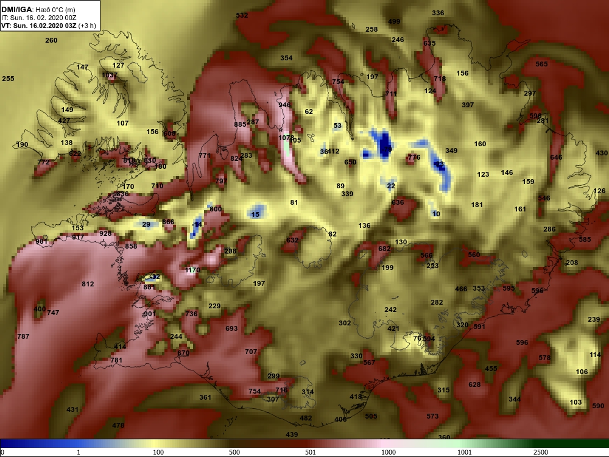The height and width of the screenshot is (457, 609).
Task: Select the map value '718'
Action: coord(440,79)
